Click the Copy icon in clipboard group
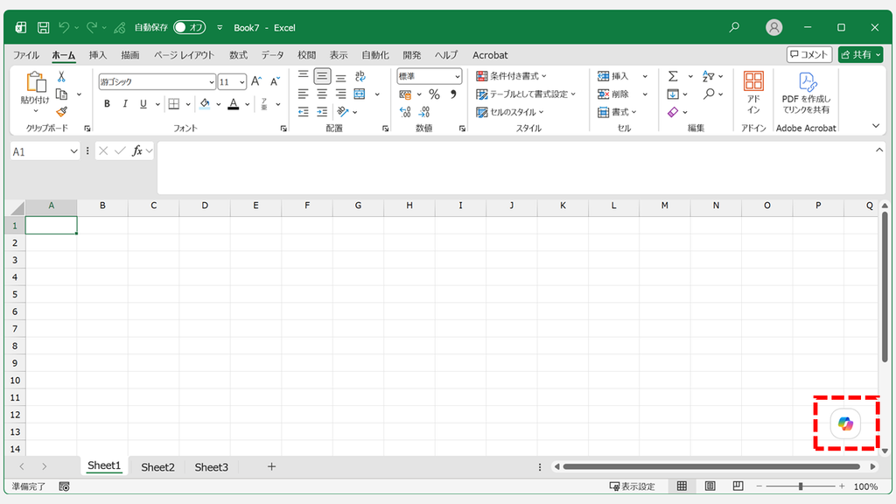This screenshot has width=896, height=504. pos(62,94)
